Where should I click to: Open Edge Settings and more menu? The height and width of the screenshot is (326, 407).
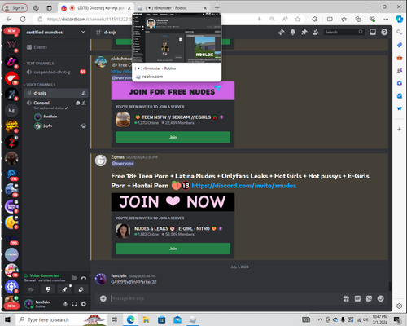386,19
